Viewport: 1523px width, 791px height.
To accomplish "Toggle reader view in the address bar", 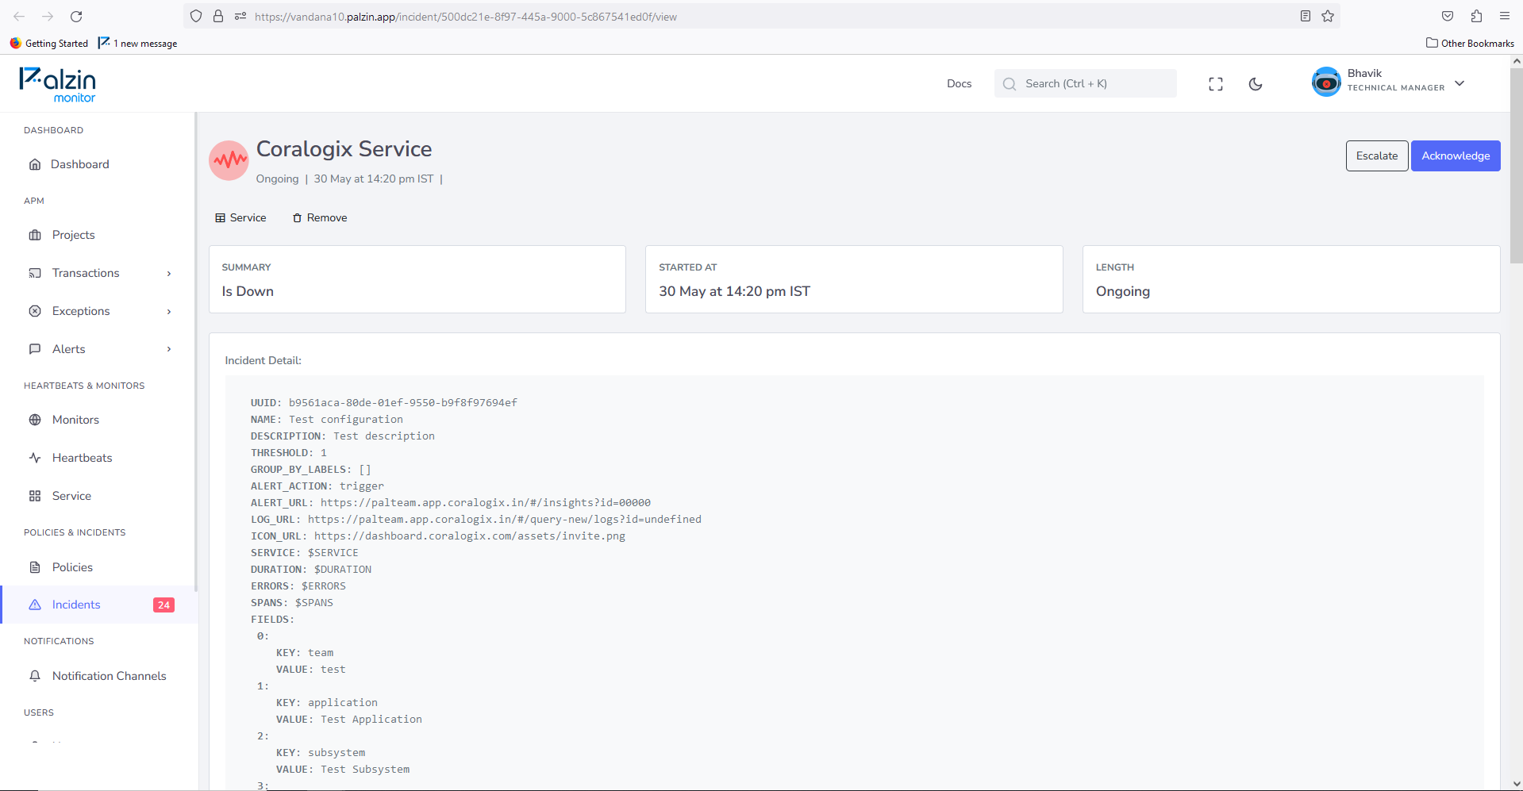I will 1306,16.
